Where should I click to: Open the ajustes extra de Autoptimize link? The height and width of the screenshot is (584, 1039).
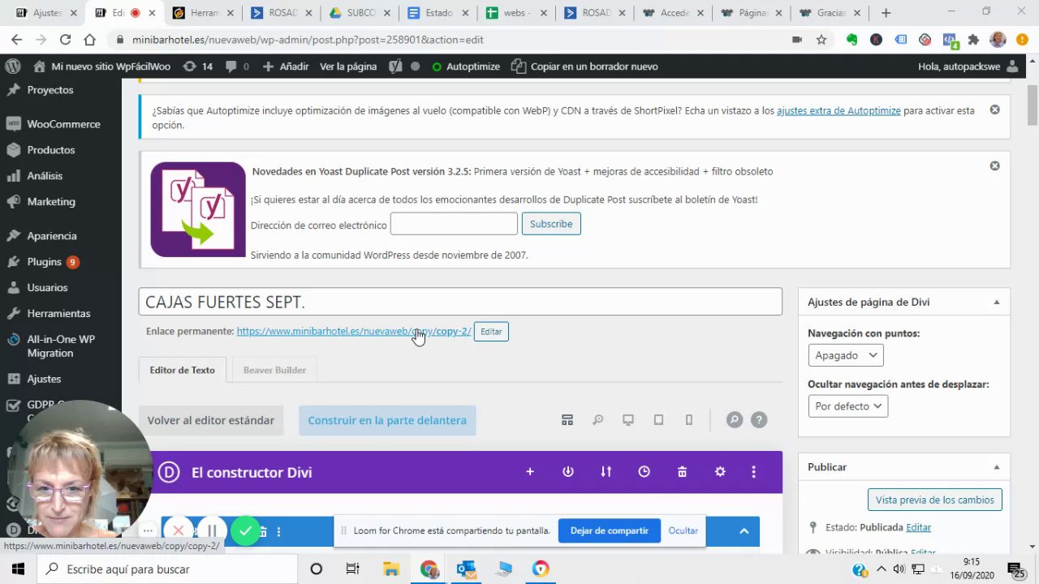coord(839,110)
